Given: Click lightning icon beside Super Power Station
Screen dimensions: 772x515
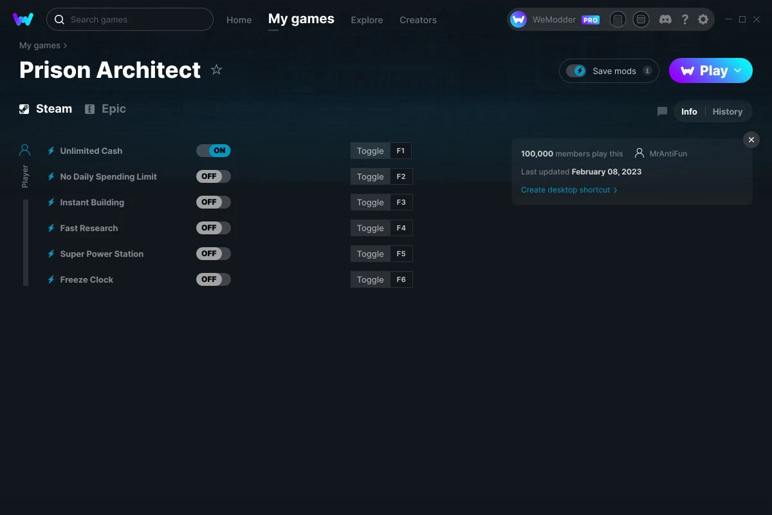Looking at the screenshot, I should tap(51, 254).
